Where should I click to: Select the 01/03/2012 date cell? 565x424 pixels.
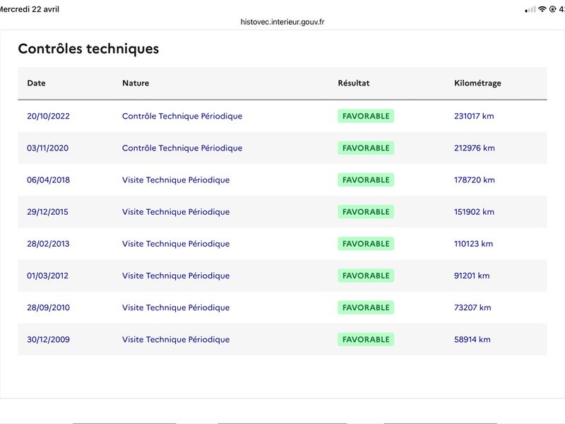(47, 276)
